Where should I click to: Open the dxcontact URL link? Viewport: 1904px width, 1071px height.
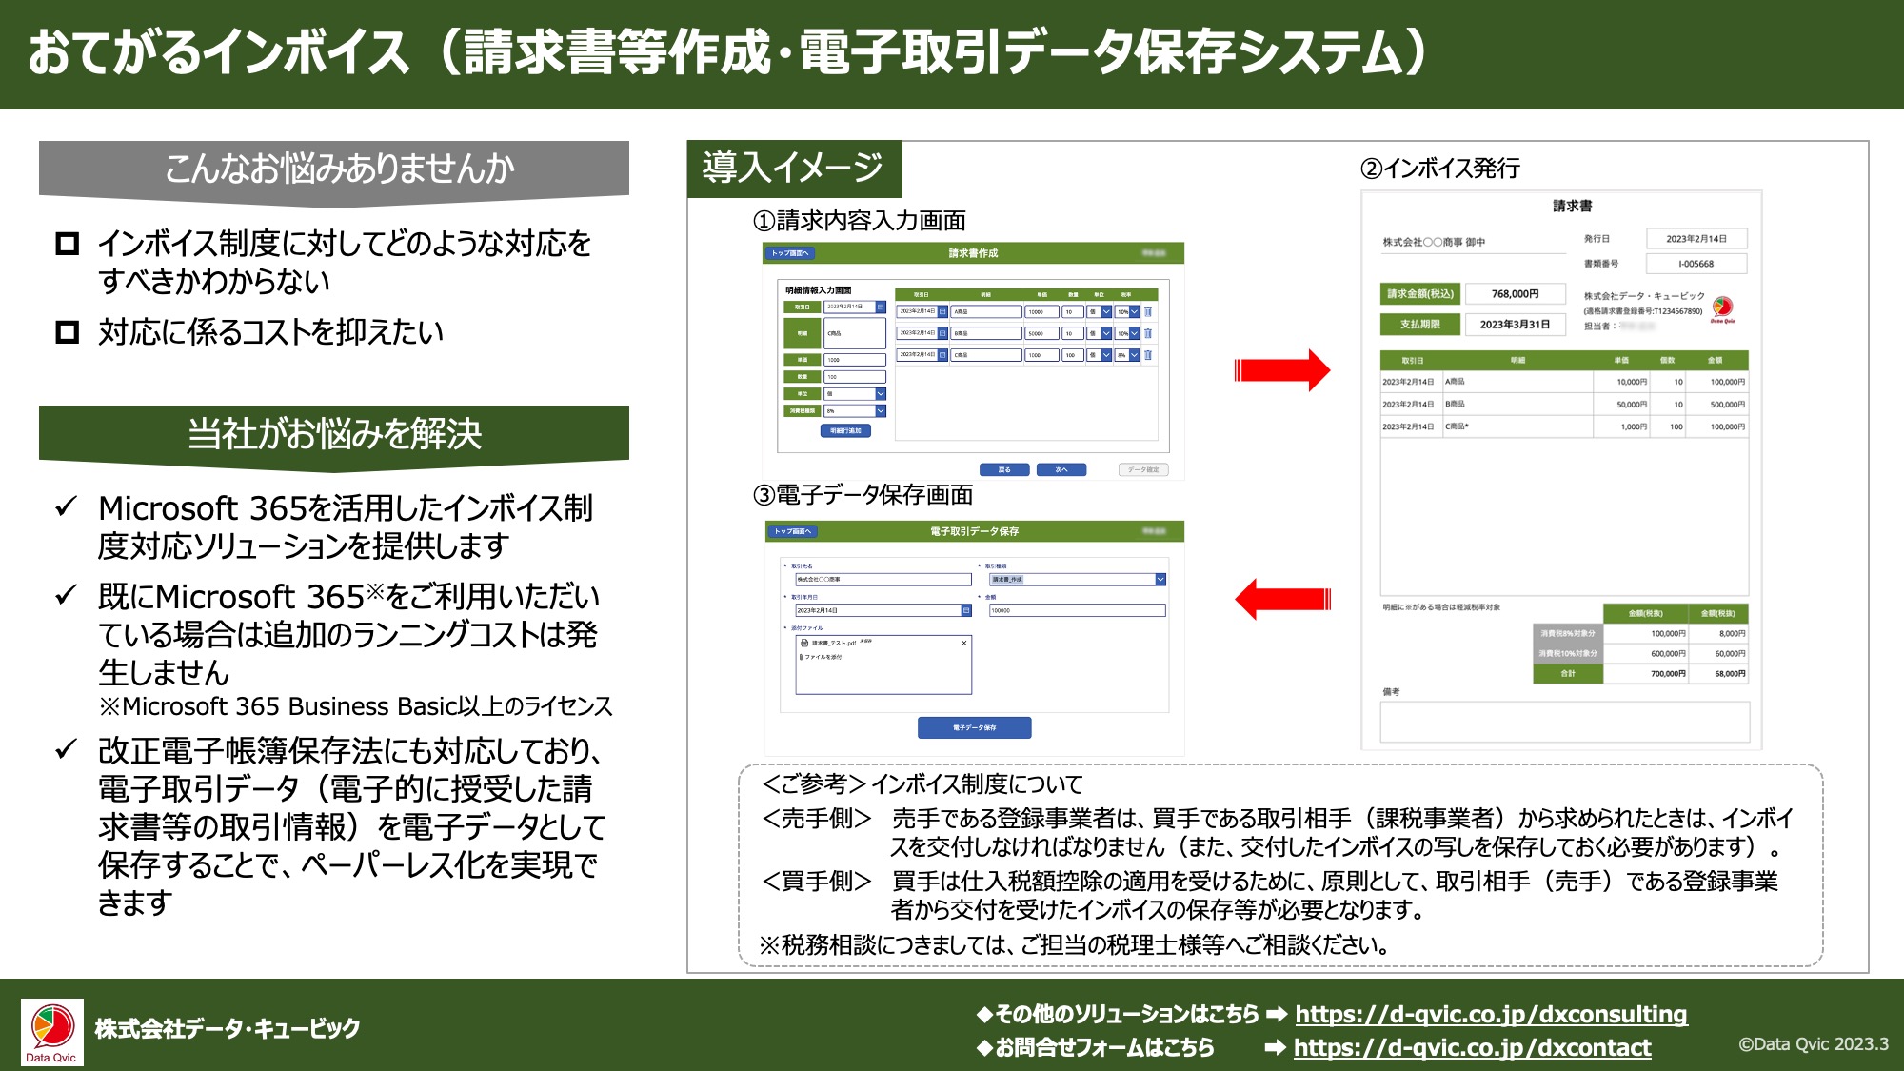pyautogui.click(x=1472, y=1047)
